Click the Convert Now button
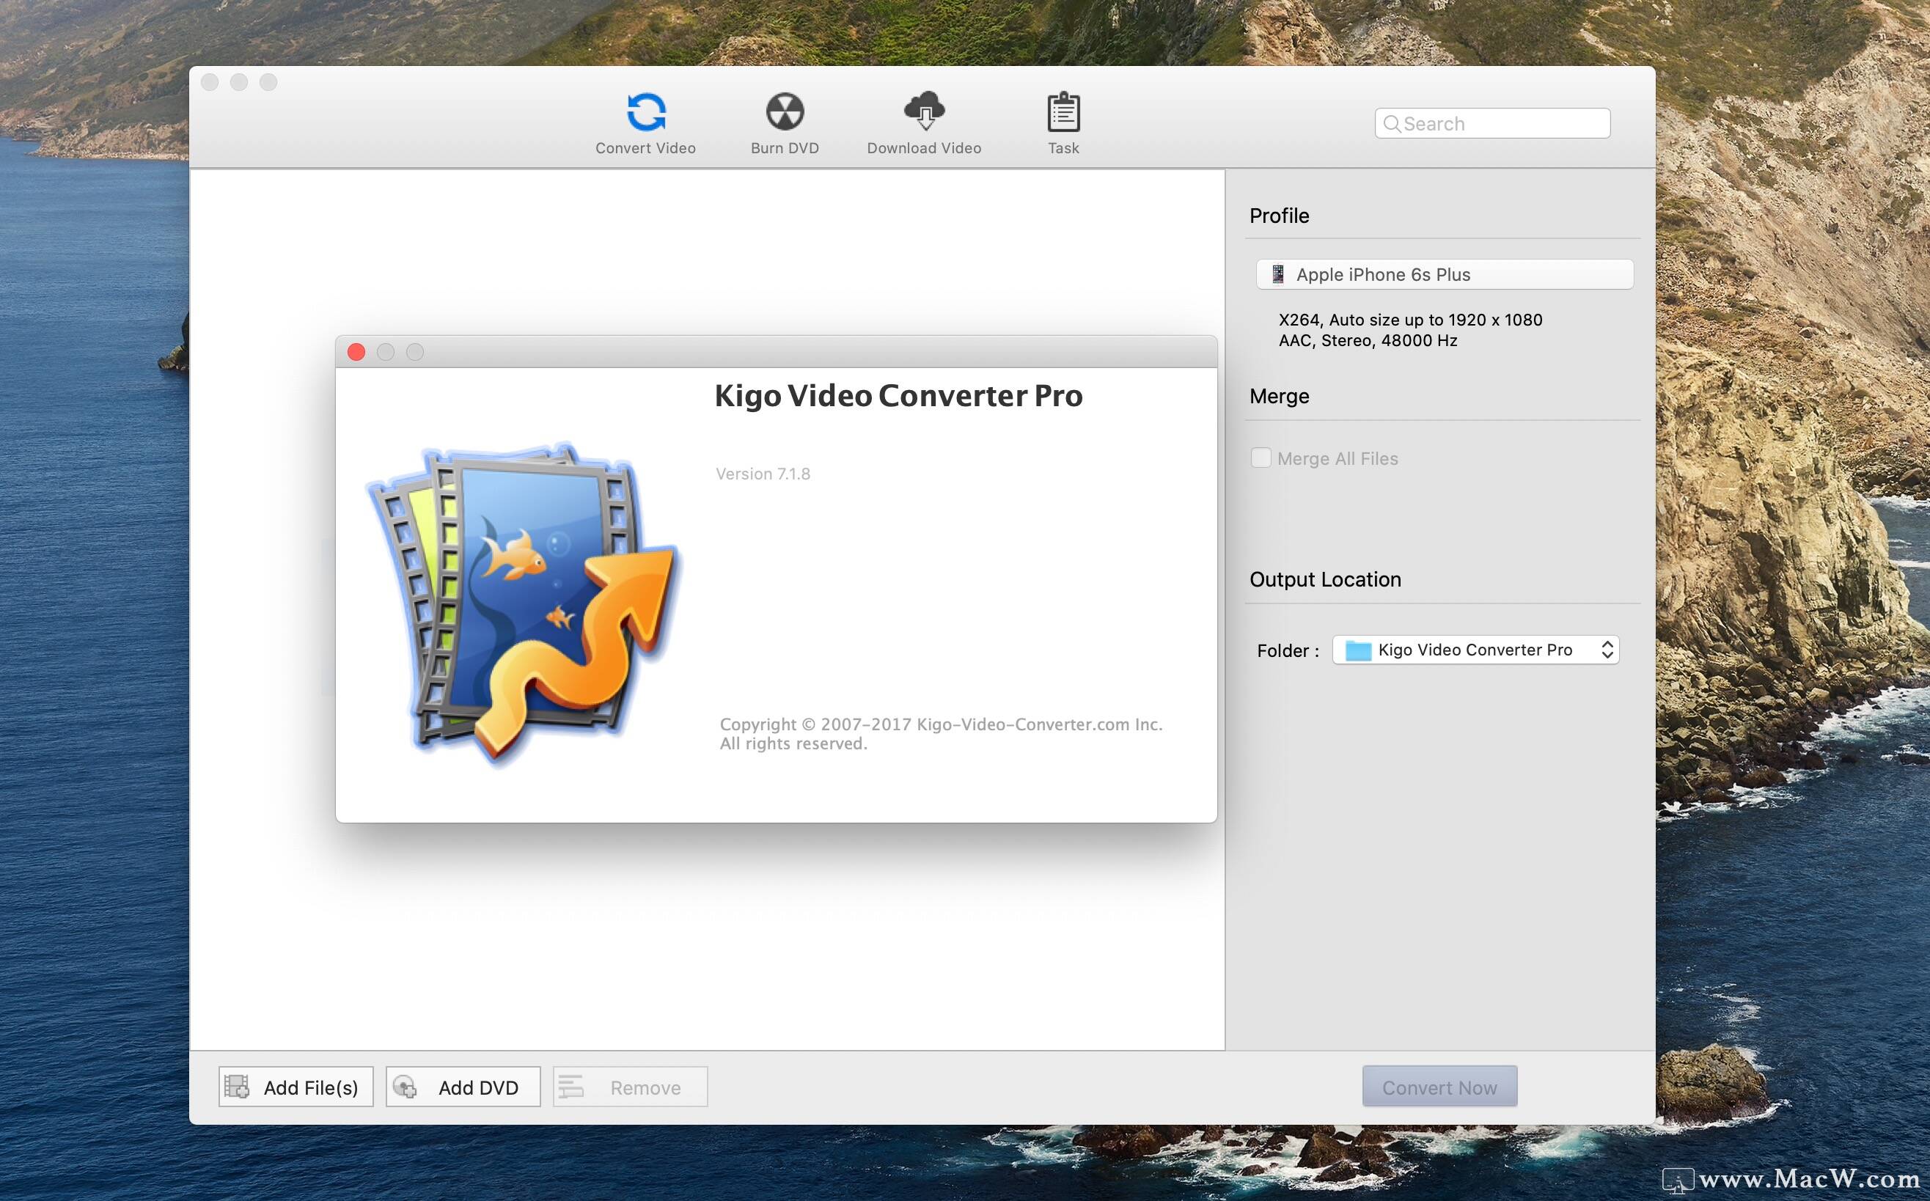This screenshot has width=1930, height=1201. [x=1439, y=1087]
